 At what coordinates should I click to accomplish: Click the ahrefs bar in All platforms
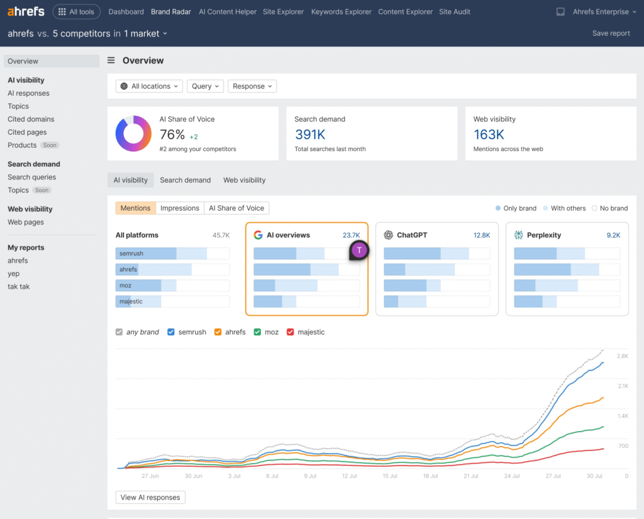(x=172, y=270)
